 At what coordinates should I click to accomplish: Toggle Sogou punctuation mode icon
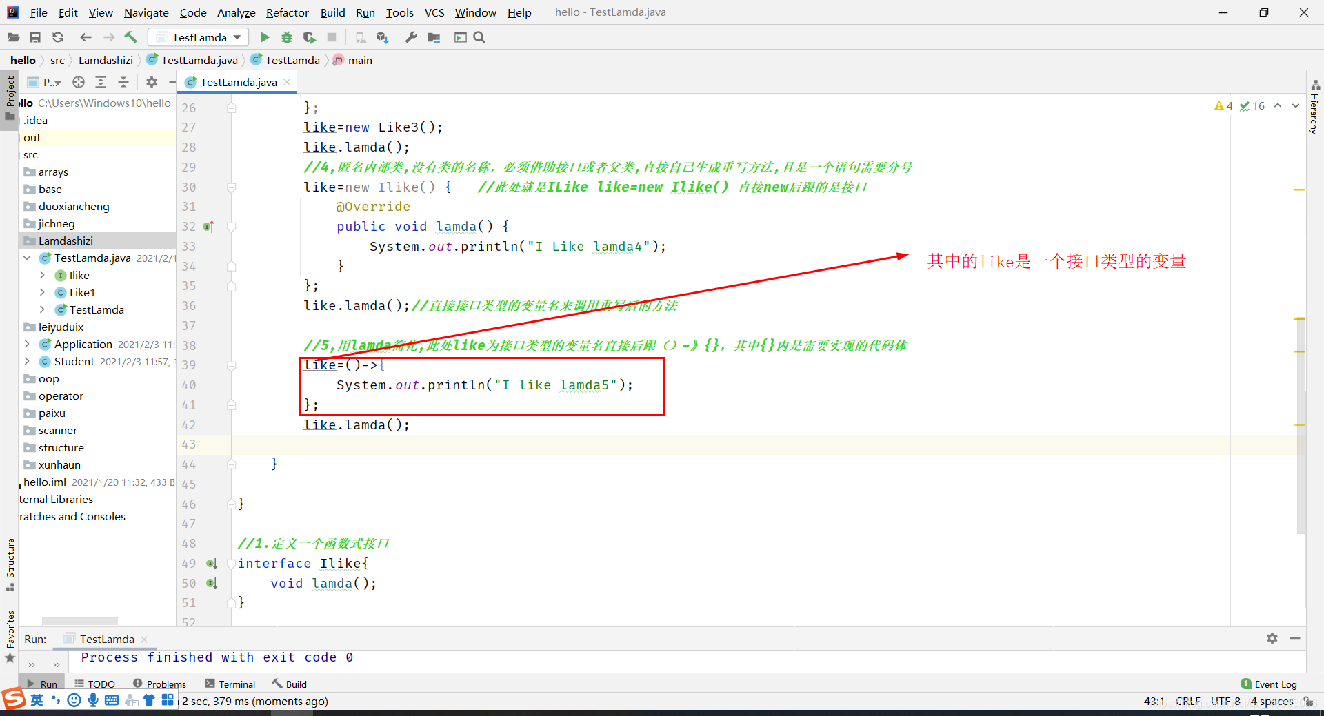pyautogui.click(x=56, y=700)
